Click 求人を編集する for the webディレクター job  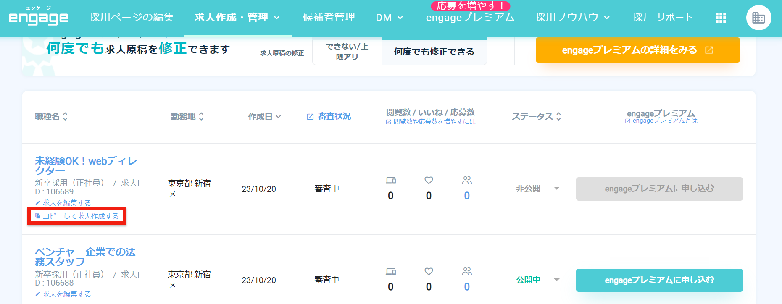click(x=63, y=203)
